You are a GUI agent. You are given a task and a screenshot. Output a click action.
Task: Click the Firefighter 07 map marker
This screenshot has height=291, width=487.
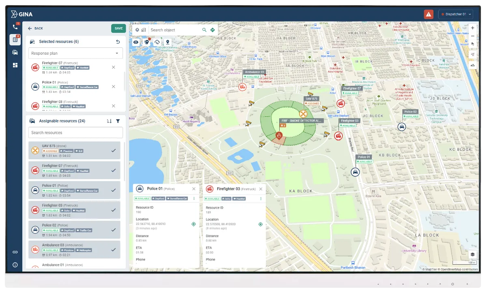point(340,103)
